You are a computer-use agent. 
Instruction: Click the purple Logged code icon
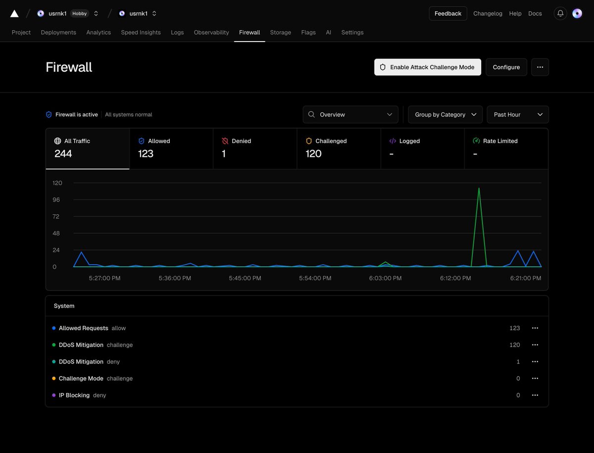pyautogui.click(x=393, y=141)
